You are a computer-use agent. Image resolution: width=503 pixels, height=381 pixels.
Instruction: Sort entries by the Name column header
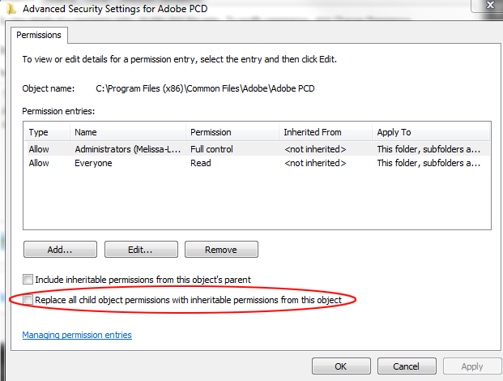pyautogui.click(x=128, y=132)
